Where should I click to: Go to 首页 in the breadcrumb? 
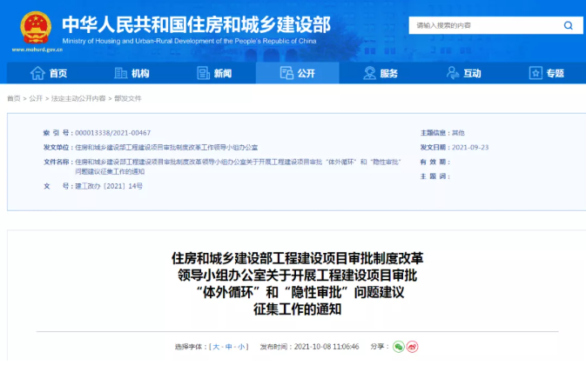14,99
